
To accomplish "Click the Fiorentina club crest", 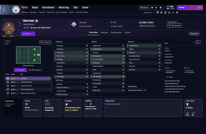I will 74,24.
